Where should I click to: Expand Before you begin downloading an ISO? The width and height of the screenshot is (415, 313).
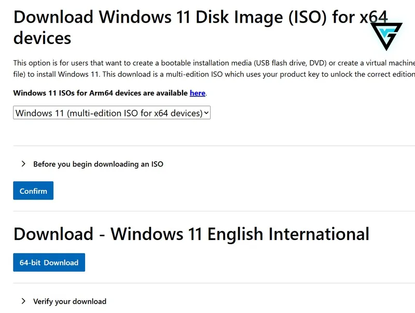point(92,164)
